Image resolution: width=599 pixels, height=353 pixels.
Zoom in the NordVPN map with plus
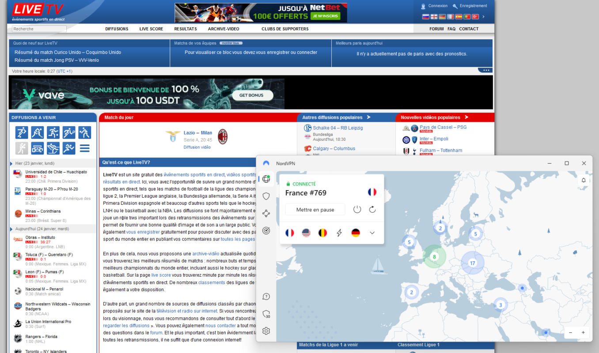(583, 332)
